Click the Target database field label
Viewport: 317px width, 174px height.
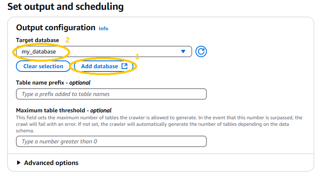(38, 40)
